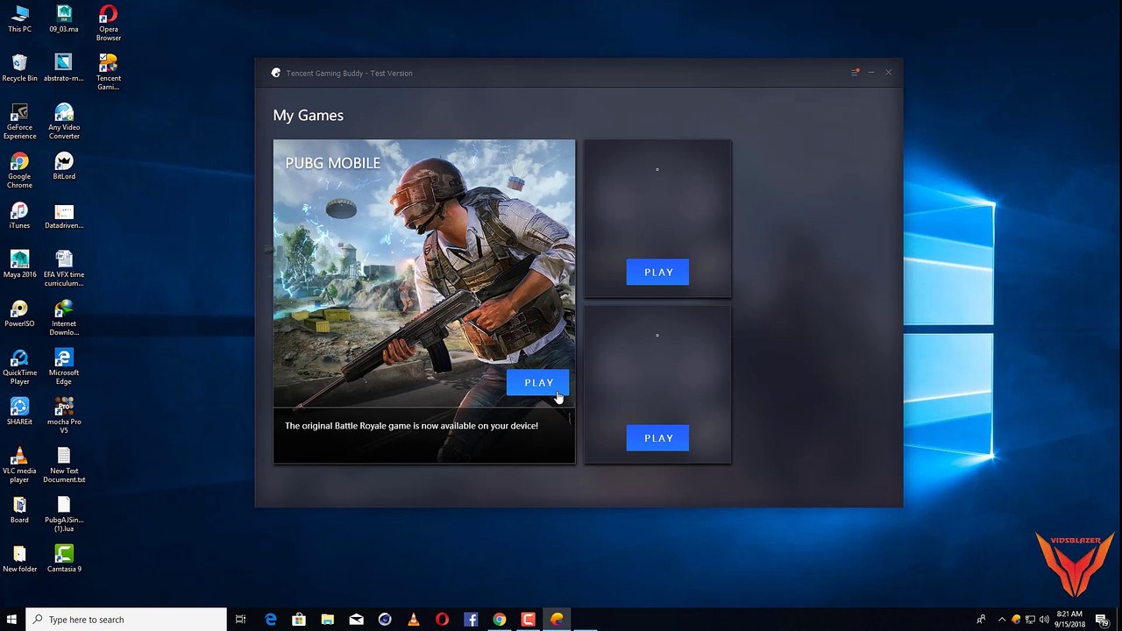Select the Google Chrome desktop shortcut

(x=19, y=170)
